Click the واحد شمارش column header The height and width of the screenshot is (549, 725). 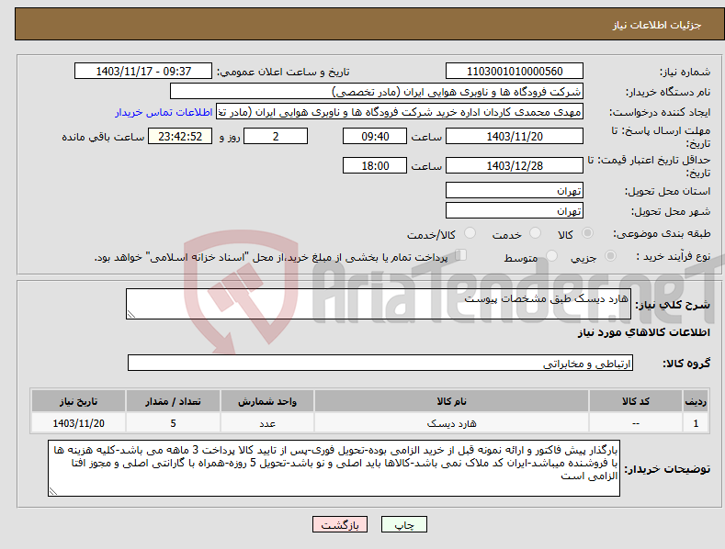267,401
